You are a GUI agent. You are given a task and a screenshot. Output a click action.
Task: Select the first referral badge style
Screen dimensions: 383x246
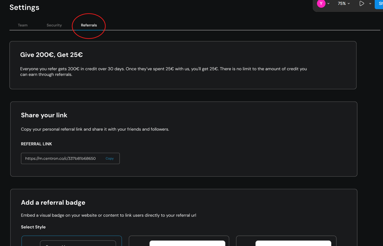pos(71,241)
